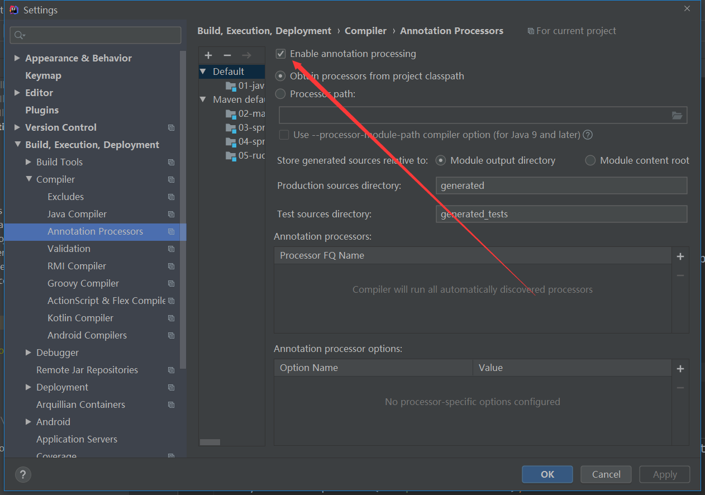Open RMI Compiler settings
Viewport: 705px width, 495px height.
(x=77, y=266)
